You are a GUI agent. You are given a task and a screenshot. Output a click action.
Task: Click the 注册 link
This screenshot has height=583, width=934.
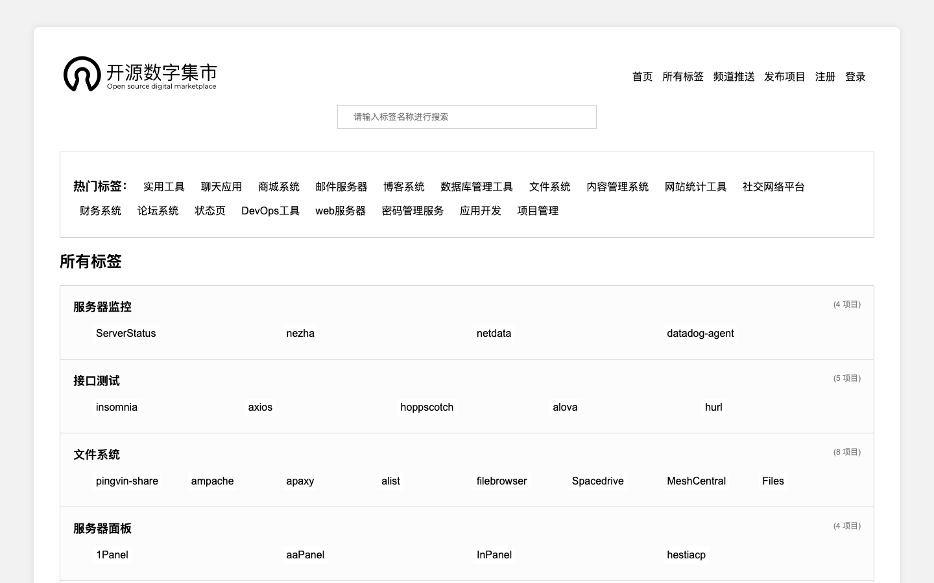click(824, 76)
